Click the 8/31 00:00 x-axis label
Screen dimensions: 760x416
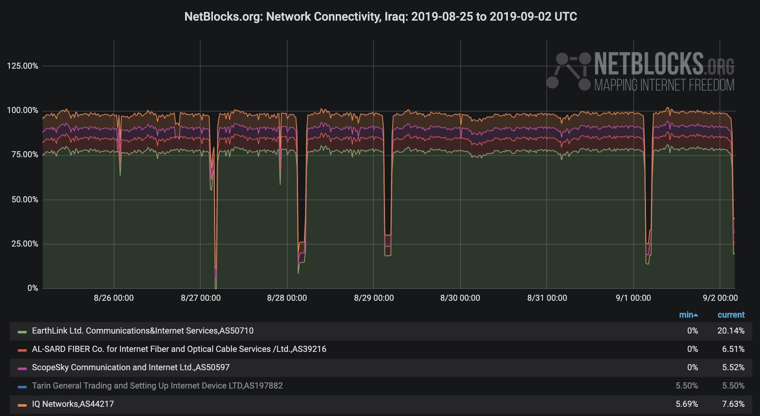[547, 298]
